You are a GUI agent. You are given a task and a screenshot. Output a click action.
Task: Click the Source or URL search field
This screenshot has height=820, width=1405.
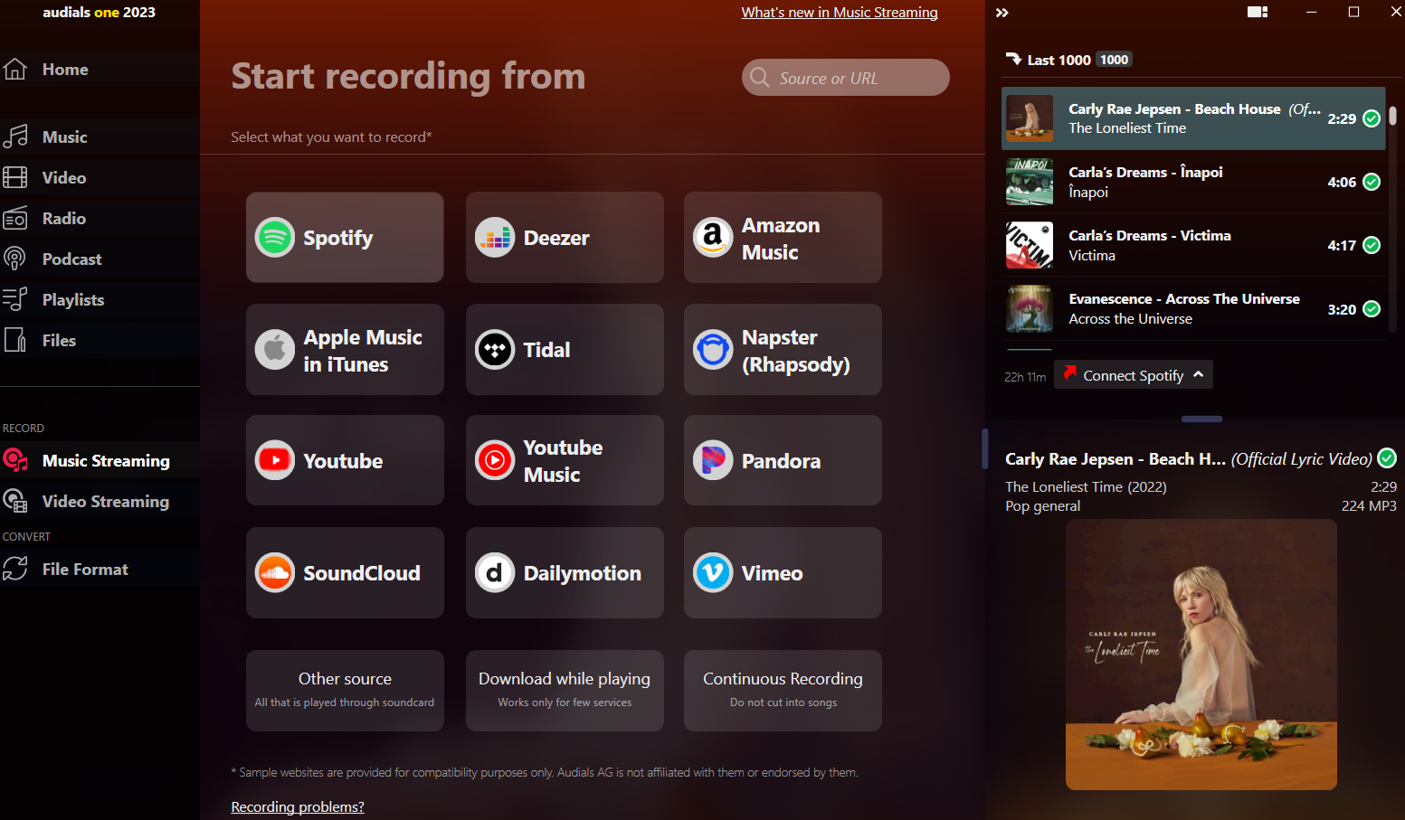click(846, 78)
